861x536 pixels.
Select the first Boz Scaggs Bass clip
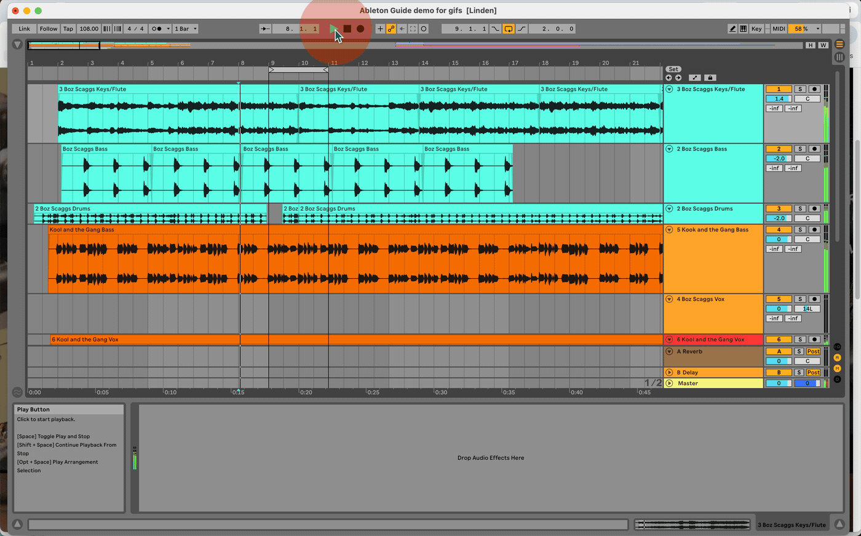coord(106,174)
